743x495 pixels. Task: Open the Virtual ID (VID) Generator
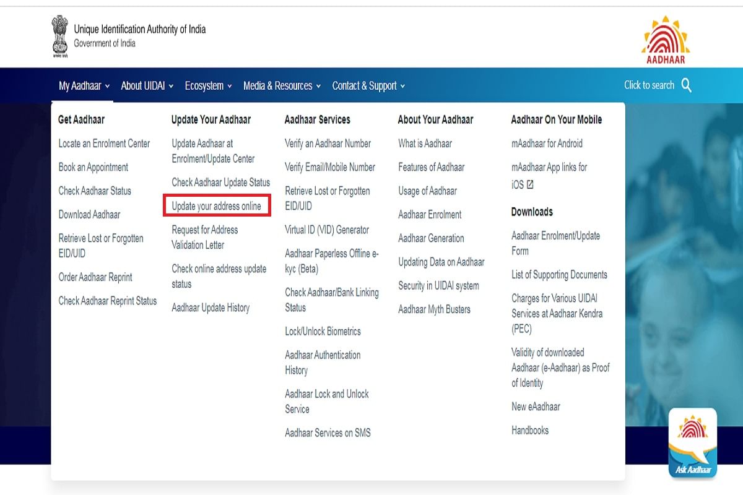327,230
